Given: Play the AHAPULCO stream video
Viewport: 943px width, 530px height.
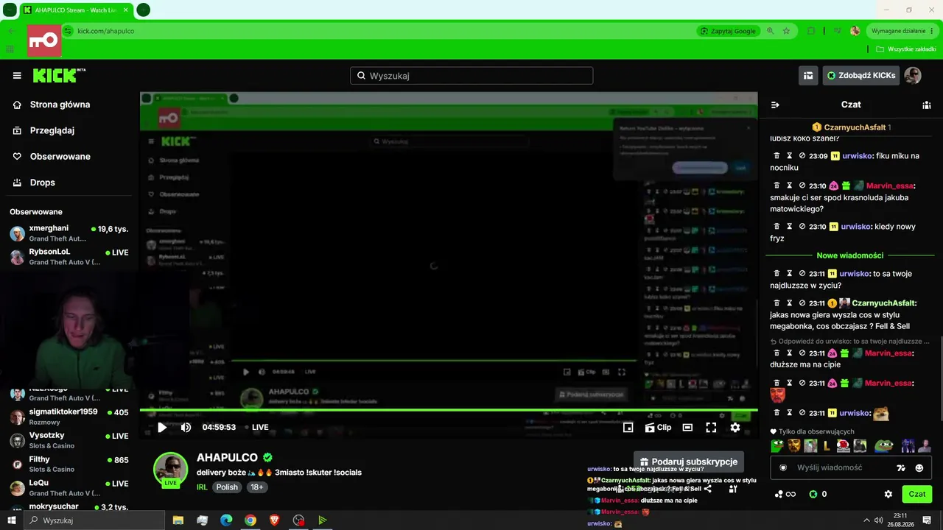Looking at the screenshot, I should pyautogui.click(x=162, y=427).
